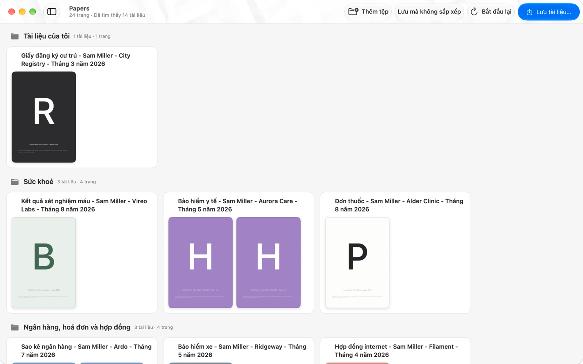This screenshot has height=364, width=583.
Task: Open the City Registry page thumbnail R
Action: tap(44, 117)
